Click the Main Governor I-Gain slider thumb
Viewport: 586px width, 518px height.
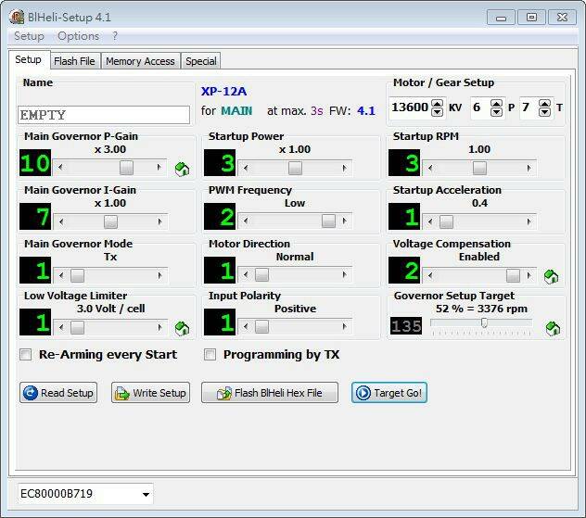110,221
